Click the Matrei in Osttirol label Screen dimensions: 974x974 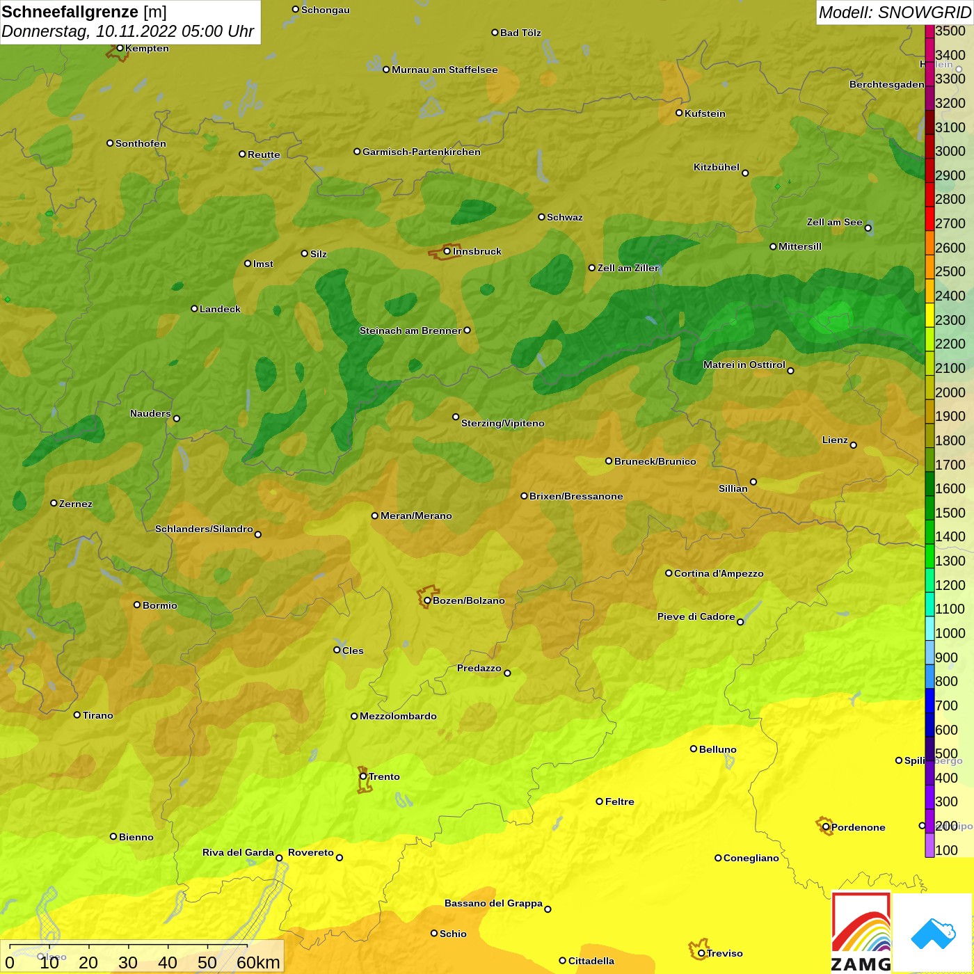(x=744, y=365)
